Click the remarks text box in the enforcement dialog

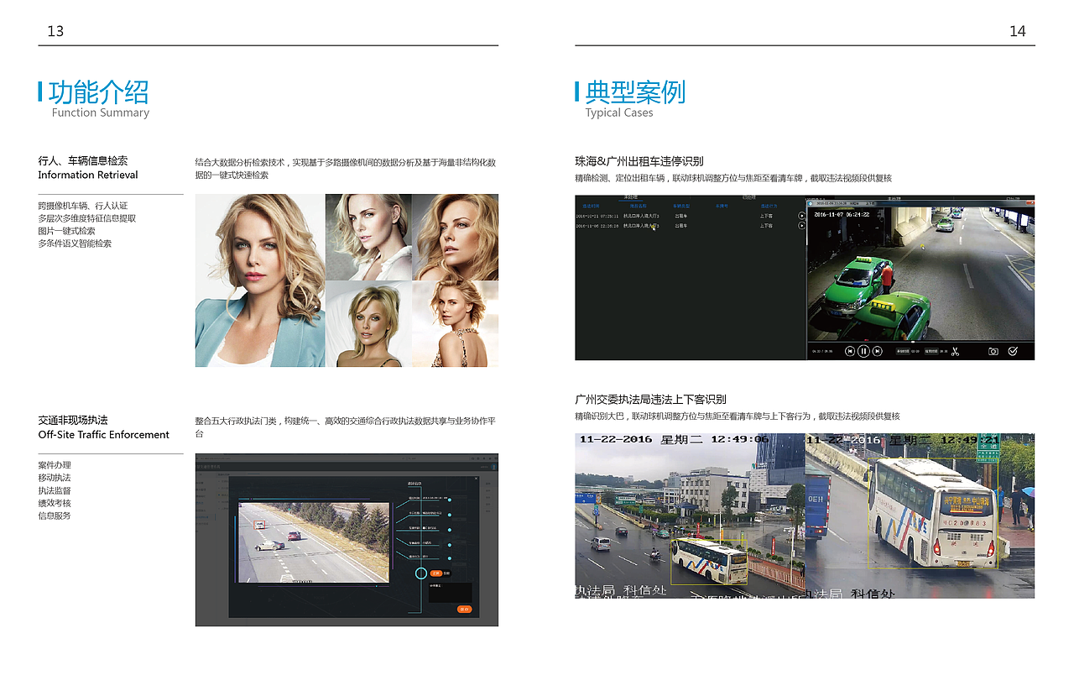click(450, 592)
